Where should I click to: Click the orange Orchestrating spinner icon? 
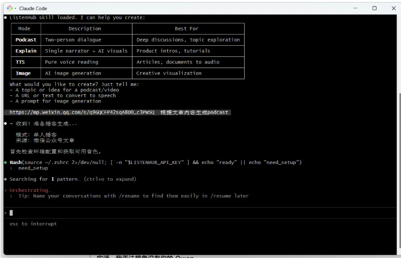[x=6, y=190]
